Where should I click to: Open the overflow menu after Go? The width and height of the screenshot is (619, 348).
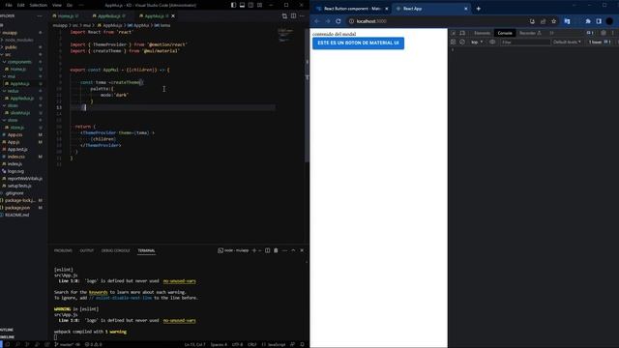[x=81, y=5]
